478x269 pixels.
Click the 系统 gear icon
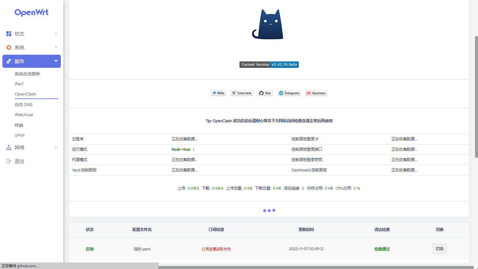point(9,47)
